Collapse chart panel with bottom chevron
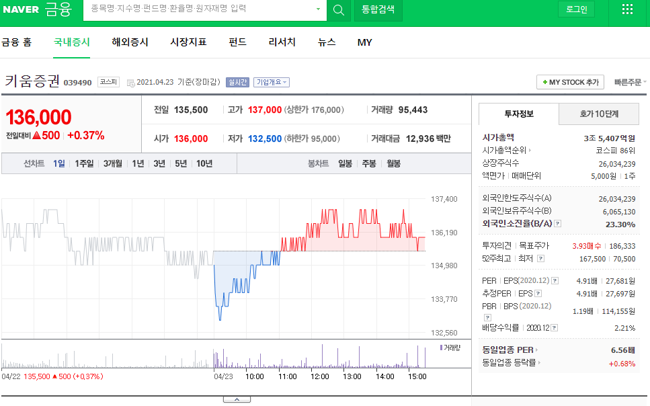650x406 pixels. [x=237, y=399]
